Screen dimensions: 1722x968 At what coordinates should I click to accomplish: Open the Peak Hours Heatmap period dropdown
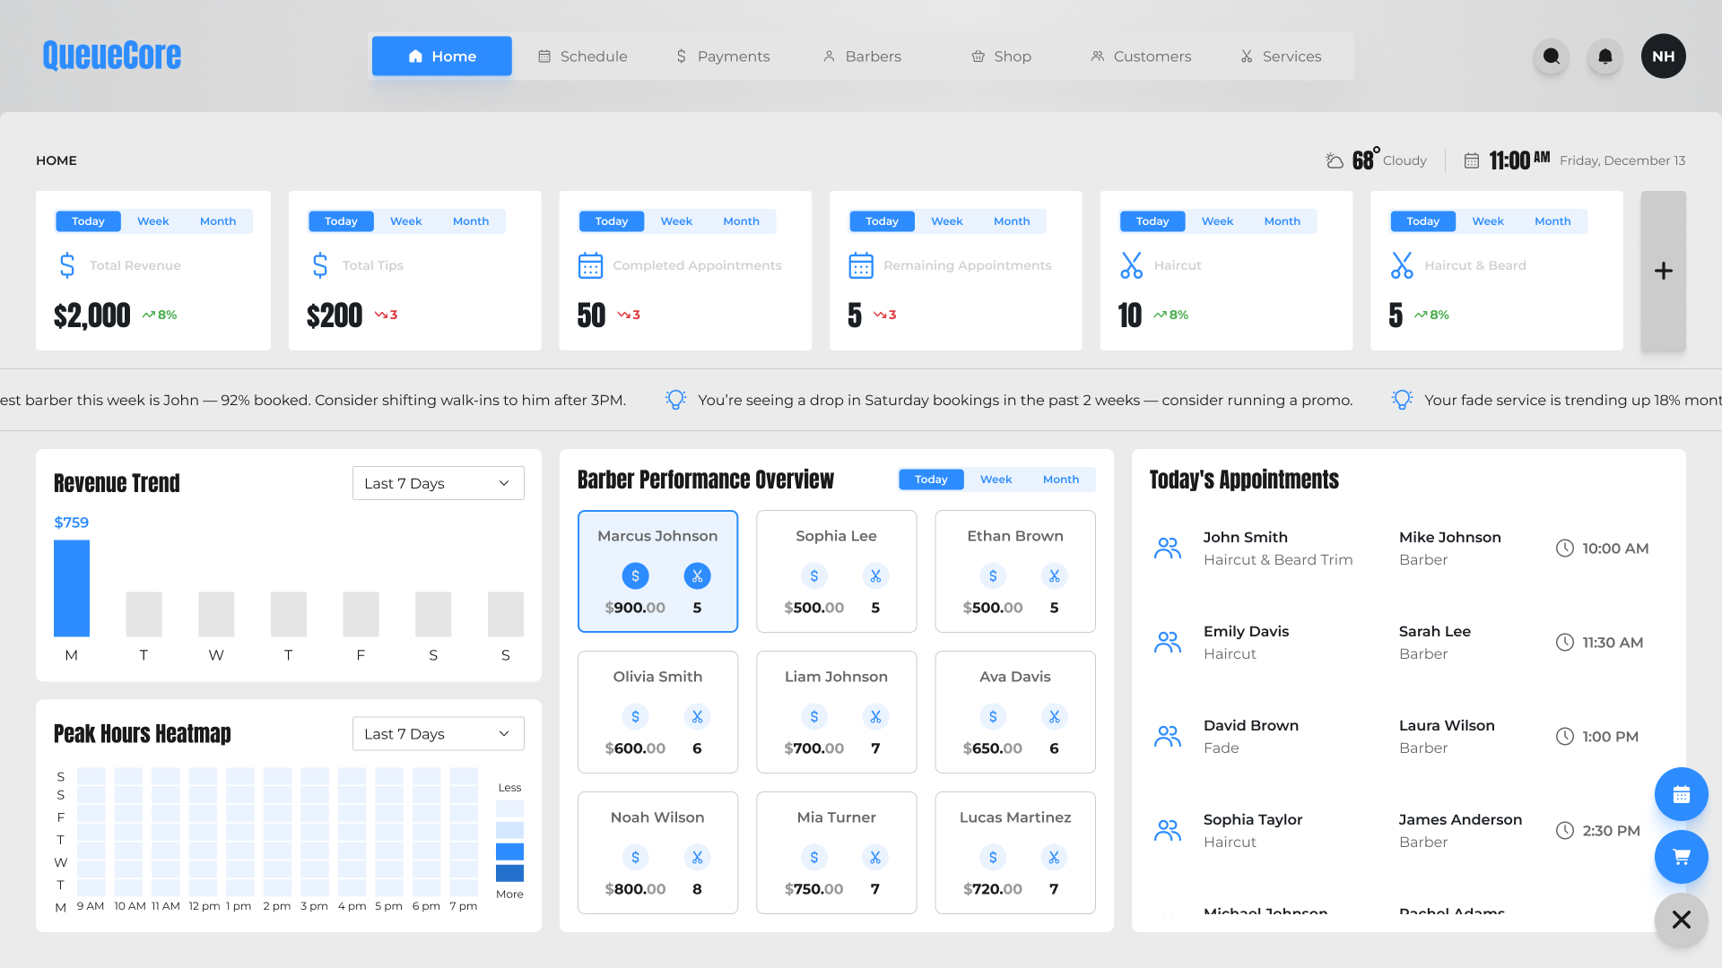pyautogui.click(x=438, y=733)
